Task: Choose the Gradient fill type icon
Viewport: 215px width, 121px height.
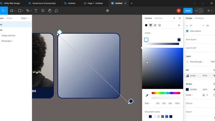Action: pyautogui.click(x=150, y=25)
